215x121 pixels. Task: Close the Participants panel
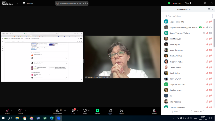point(212,9)
